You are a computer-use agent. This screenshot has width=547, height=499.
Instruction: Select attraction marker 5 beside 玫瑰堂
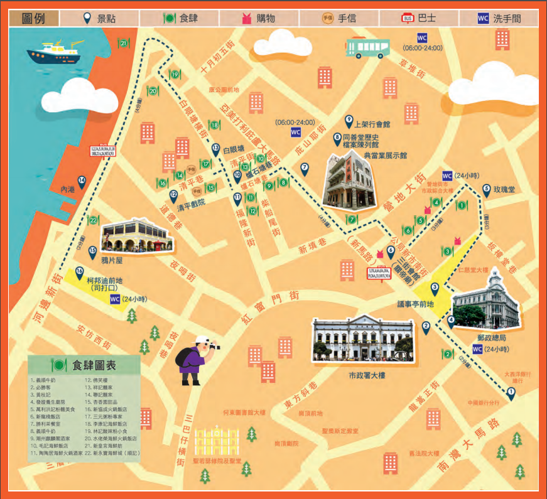pos(486,188)
